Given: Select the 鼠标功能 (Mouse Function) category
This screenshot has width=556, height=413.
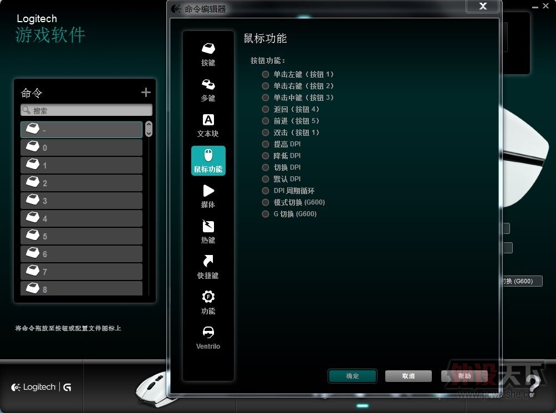Looking at the screenshot, I should click(208, 161).
